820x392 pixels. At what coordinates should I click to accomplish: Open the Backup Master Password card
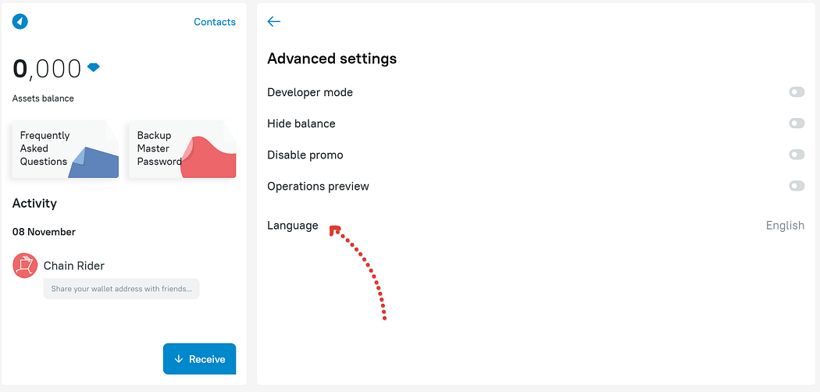click(183, 149)
